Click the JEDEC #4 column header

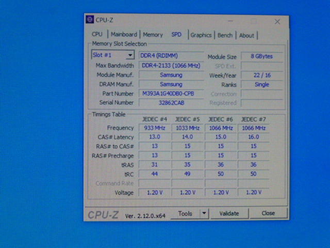155,119
